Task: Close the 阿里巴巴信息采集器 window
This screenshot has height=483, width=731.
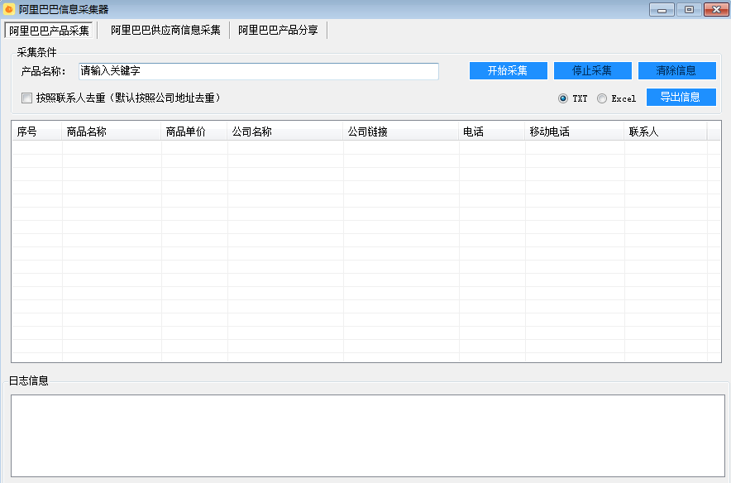Action: (x=717, y=9)
